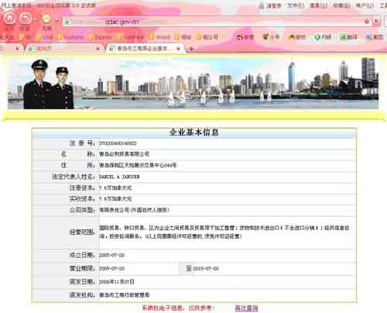Click the 经营范围 business scope text
Screen dimensions: 387x313
point(224,232)
